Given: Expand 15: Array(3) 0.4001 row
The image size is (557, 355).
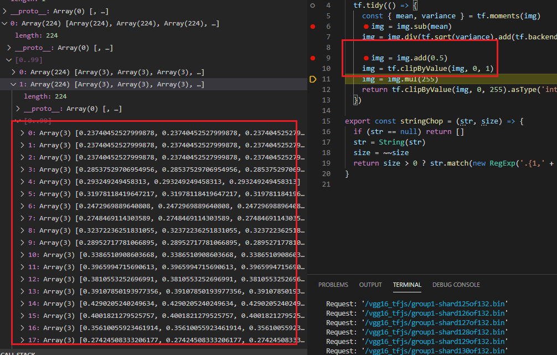Looking at the screenshot, I should 22,316.
